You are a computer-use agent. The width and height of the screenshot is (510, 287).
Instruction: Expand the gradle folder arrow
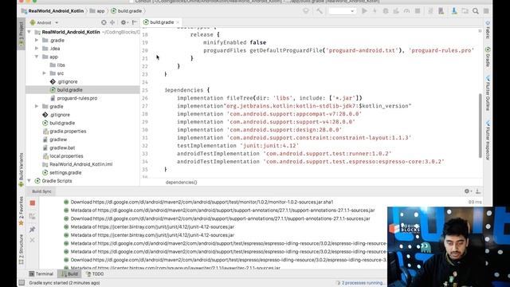point(37,106)
